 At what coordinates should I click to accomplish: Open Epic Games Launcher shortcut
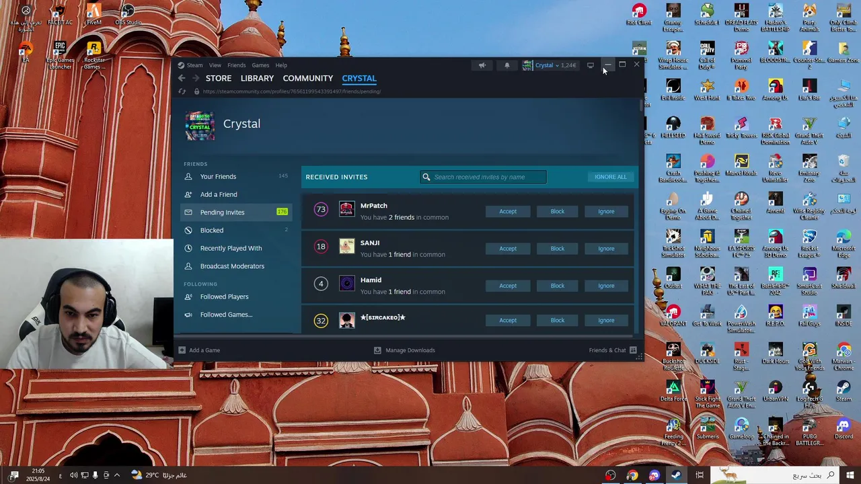pos(60,56)
